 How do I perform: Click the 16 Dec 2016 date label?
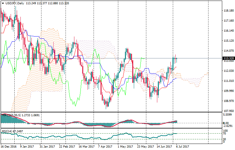click(9, 146)
